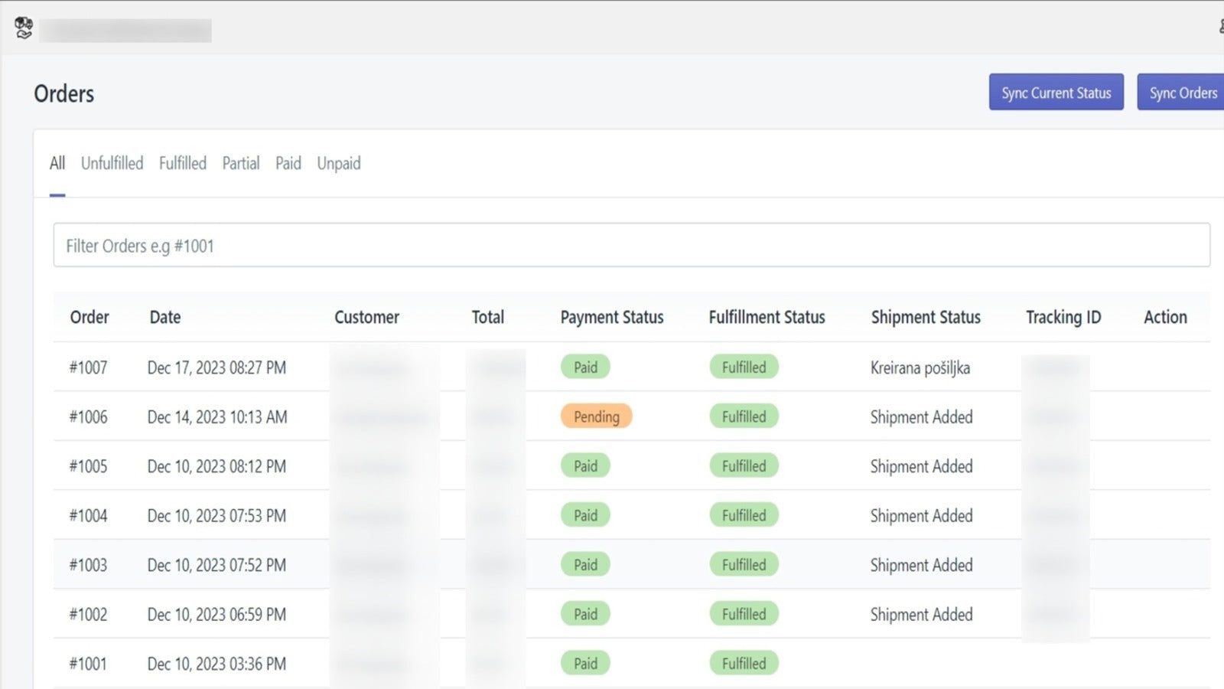
Task: Open order #1006 in the list
Action: [x=88, y=417]
